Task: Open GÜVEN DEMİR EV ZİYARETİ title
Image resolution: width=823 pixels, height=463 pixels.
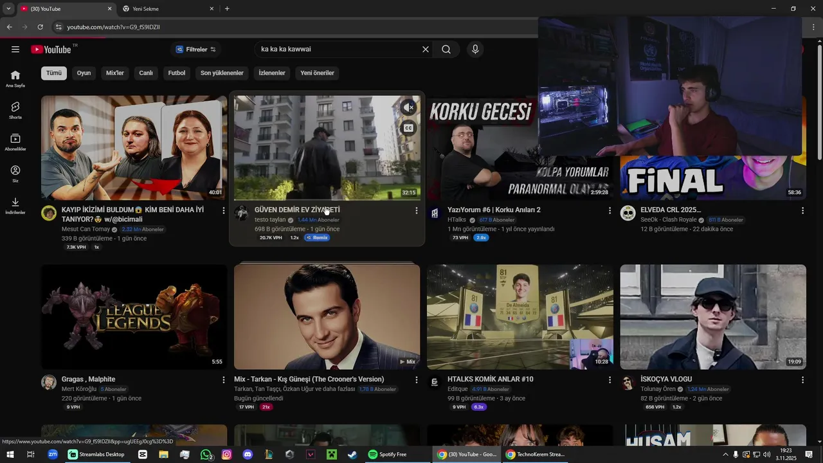Action: pyautogui.click(x=297, y=210)
